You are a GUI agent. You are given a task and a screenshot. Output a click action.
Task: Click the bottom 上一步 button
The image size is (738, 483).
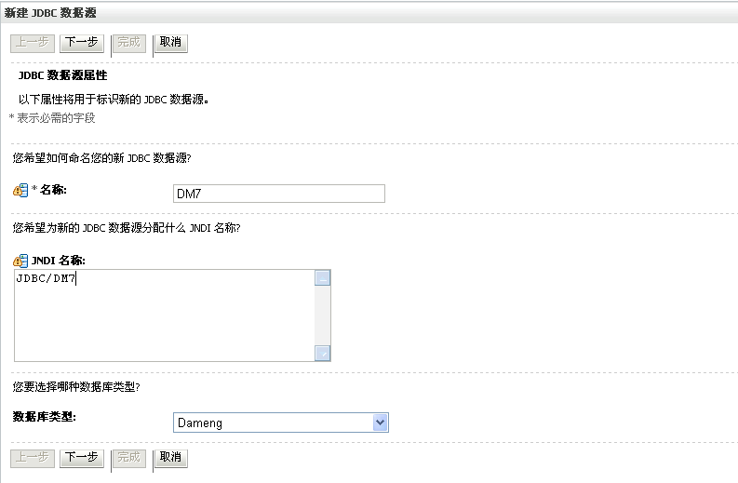tap(33, 457)
